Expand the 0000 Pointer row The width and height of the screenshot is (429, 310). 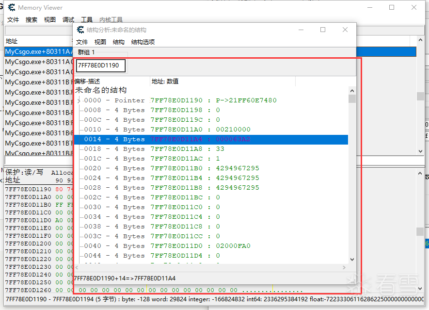tap(79, 100)
